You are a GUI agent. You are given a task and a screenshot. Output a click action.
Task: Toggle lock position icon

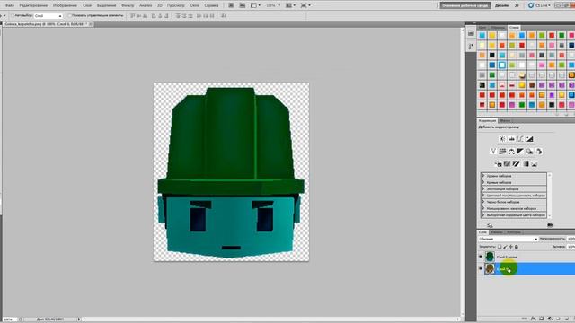click(x=511, y=247)
